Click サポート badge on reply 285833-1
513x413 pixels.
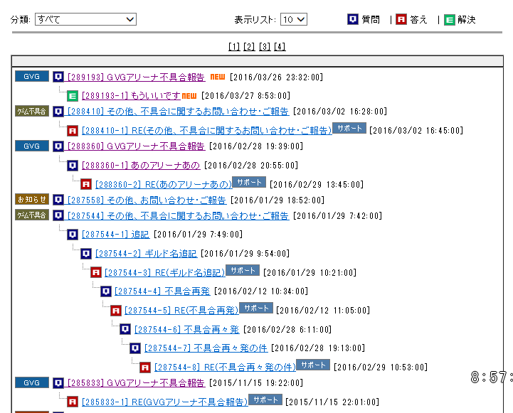[265, 399]
